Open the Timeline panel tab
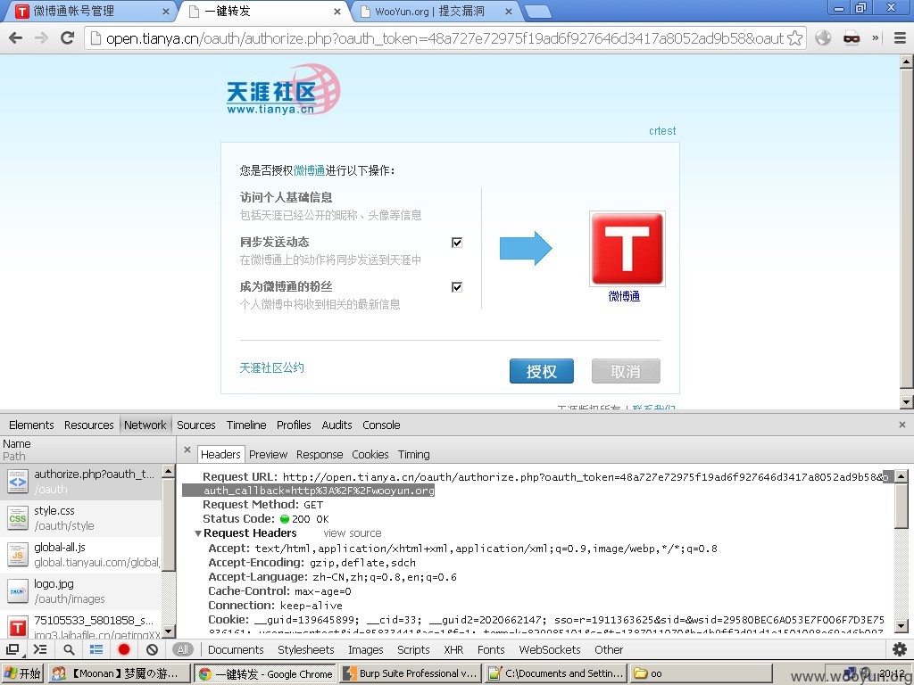This screenshot has height=685, width=914. coord(246,425)
